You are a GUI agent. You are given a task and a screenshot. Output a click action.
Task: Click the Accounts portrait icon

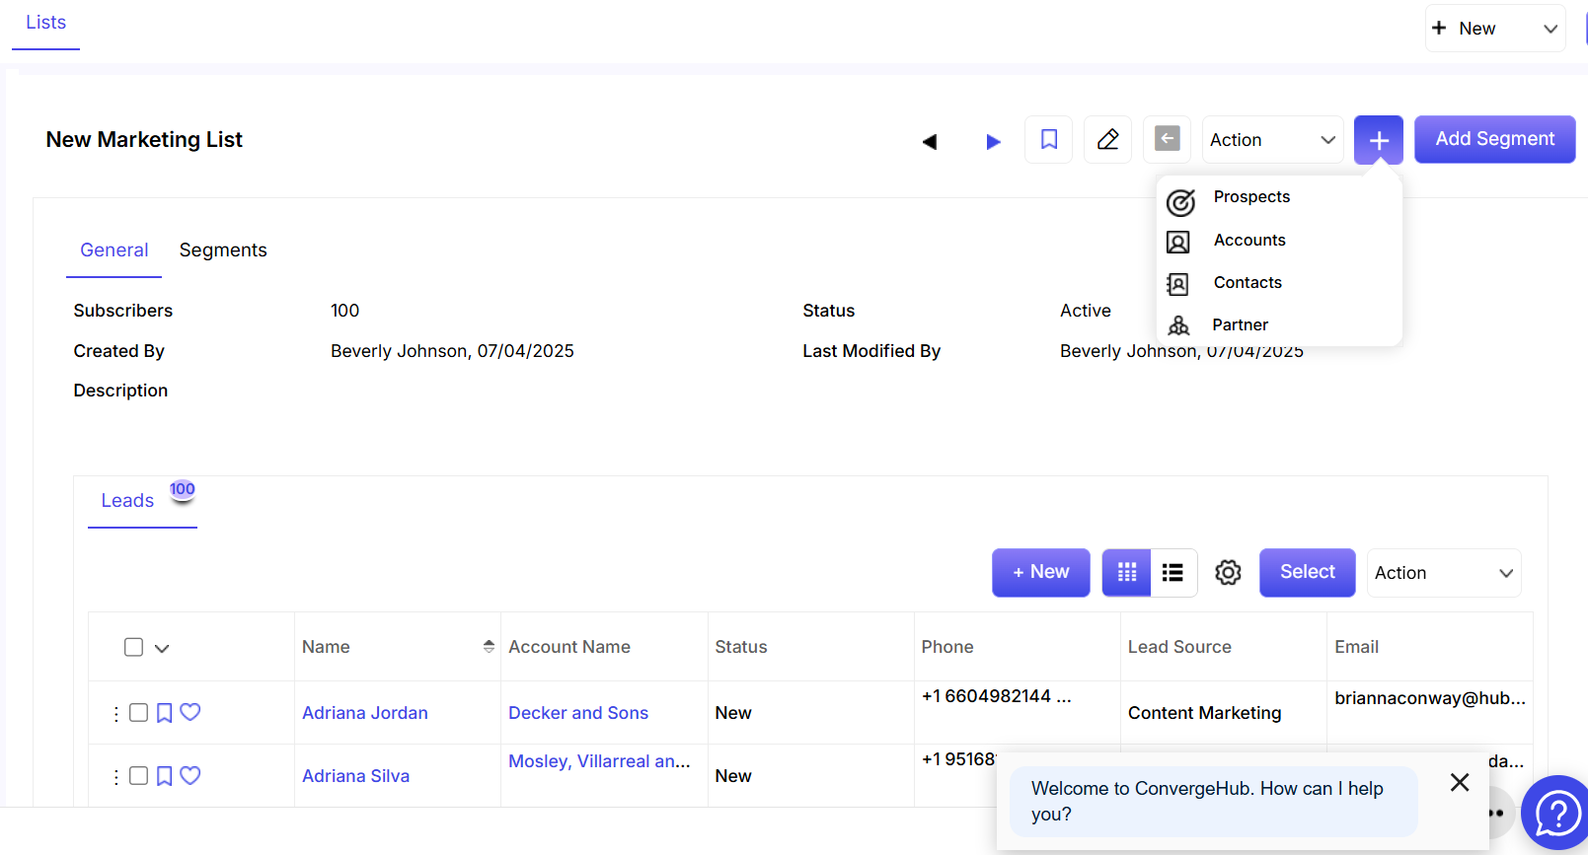(1177, 242)
